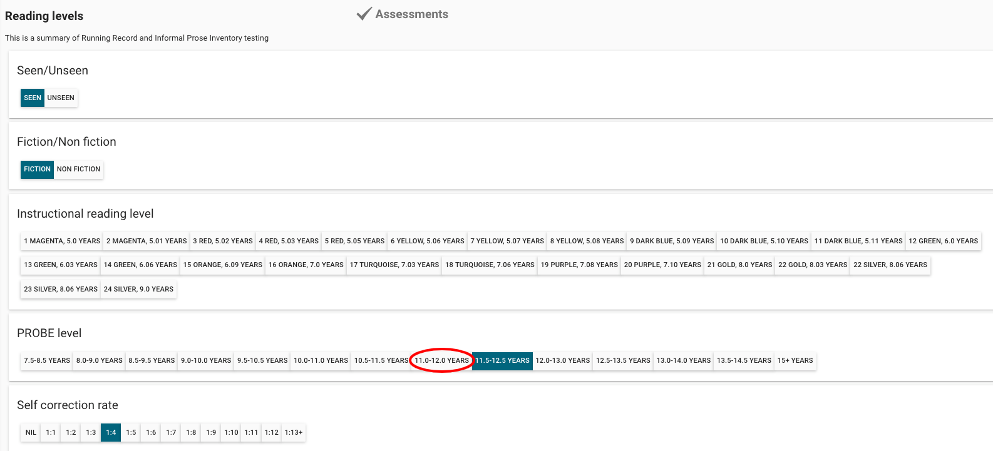This screenshot has width=993, height=451.
Task: Select the 1:4 self correction rate
Action: [111, 432]
